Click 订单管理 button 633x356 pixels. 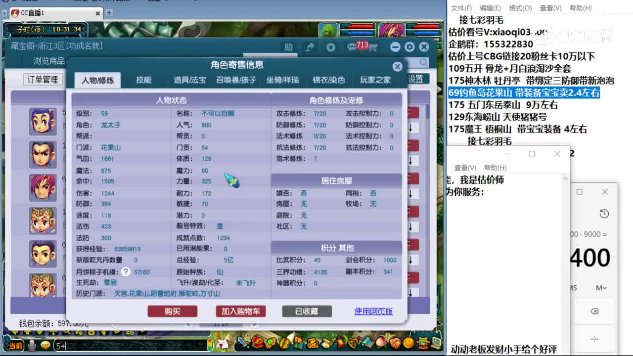tap(43, 79)
